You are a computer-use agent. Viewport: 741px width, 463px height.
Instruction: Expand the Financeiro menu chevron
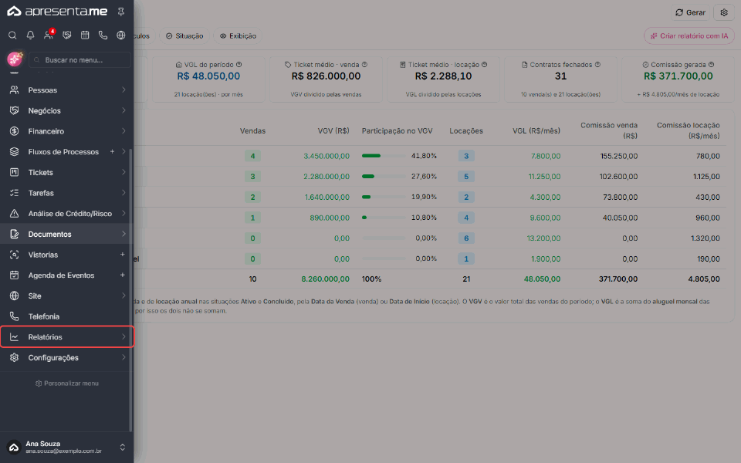coord(123,131)
